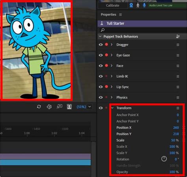Click Scale Y value 100 %
The image size is (187, 177).
[174, 153]
